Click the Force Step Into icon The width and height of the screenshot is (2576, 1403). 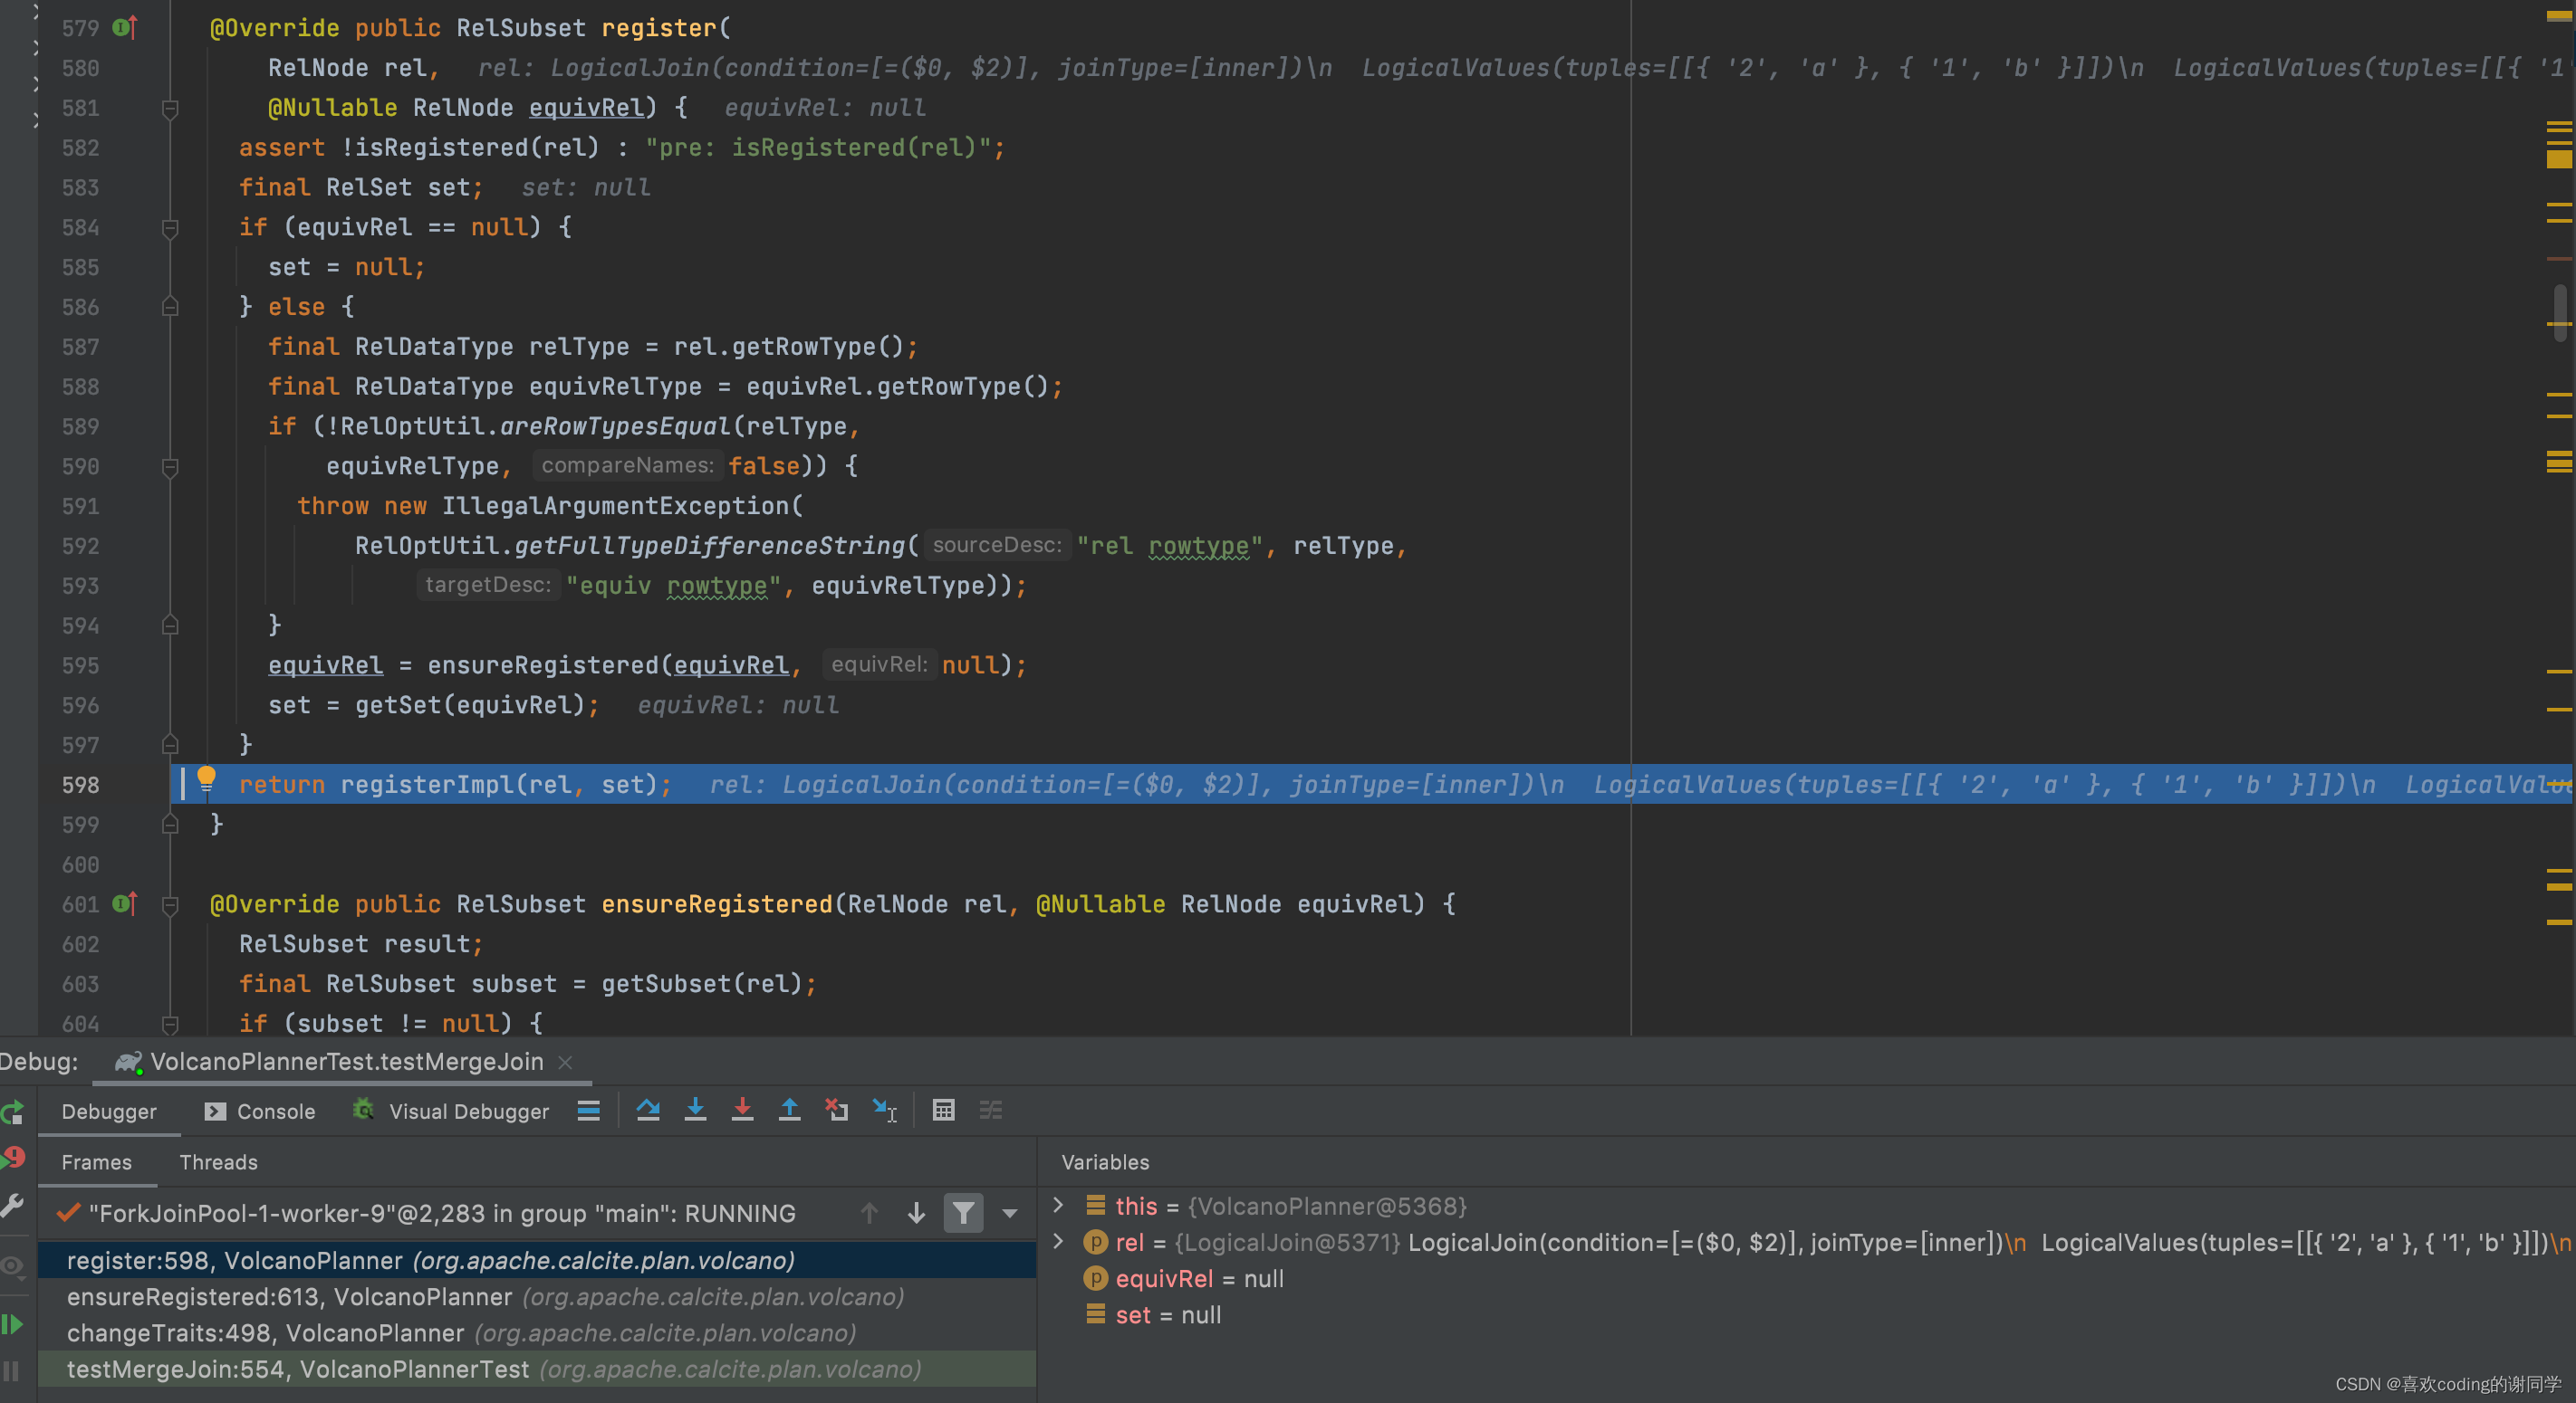(x=742, y=1111)
